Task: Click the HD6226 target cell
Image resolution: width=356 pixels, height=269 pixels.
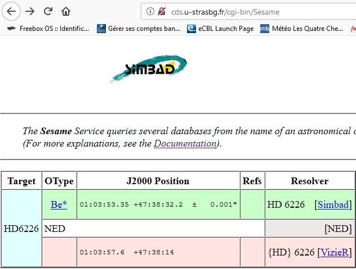Action: coord(21,229)
